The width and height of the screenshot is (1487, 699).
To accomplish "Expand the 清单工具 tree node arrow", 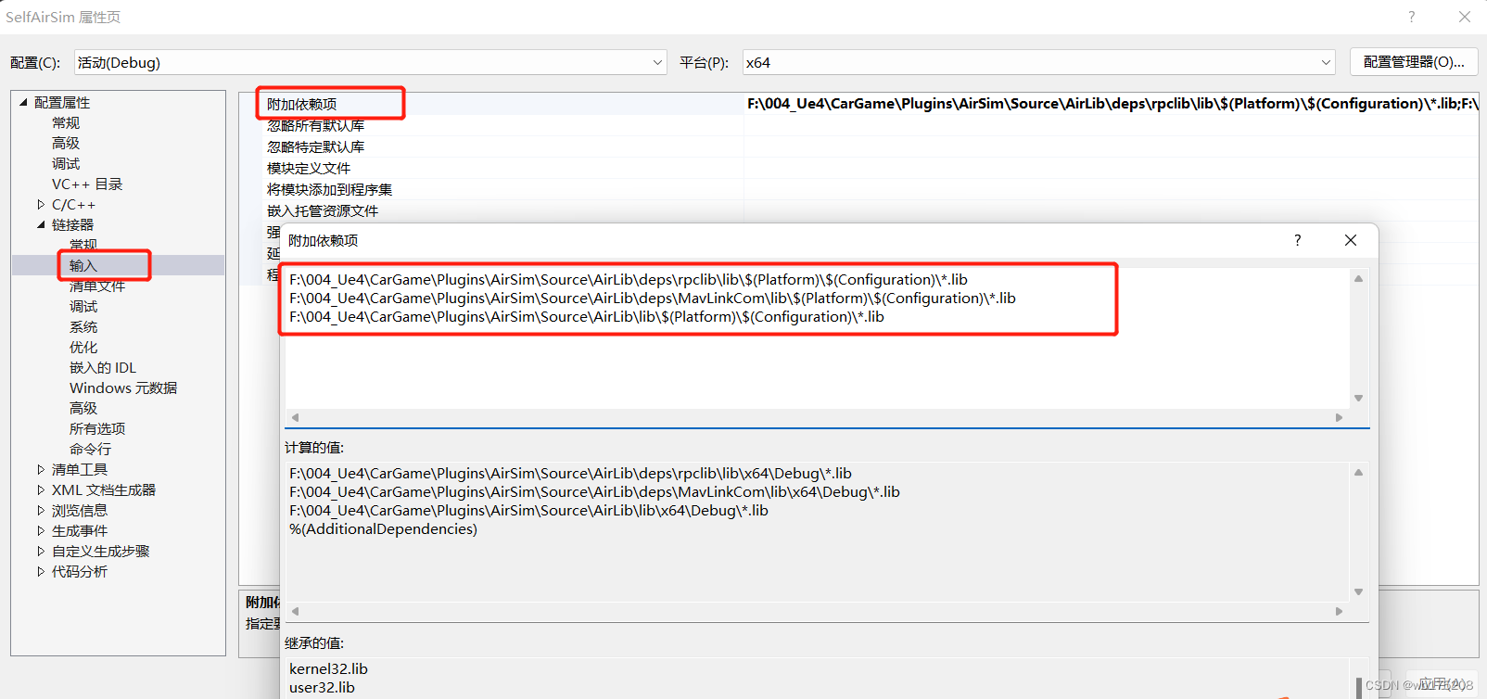I will [x=41, y=469].
